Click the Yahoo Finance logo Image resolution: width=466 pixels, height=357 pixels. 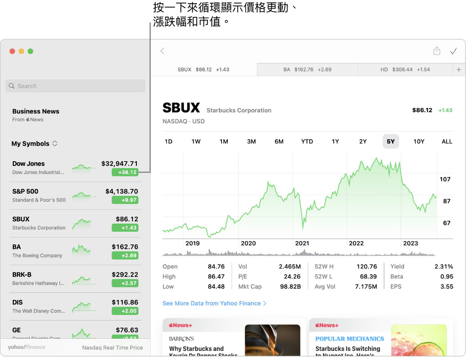[x=26, y=347]
